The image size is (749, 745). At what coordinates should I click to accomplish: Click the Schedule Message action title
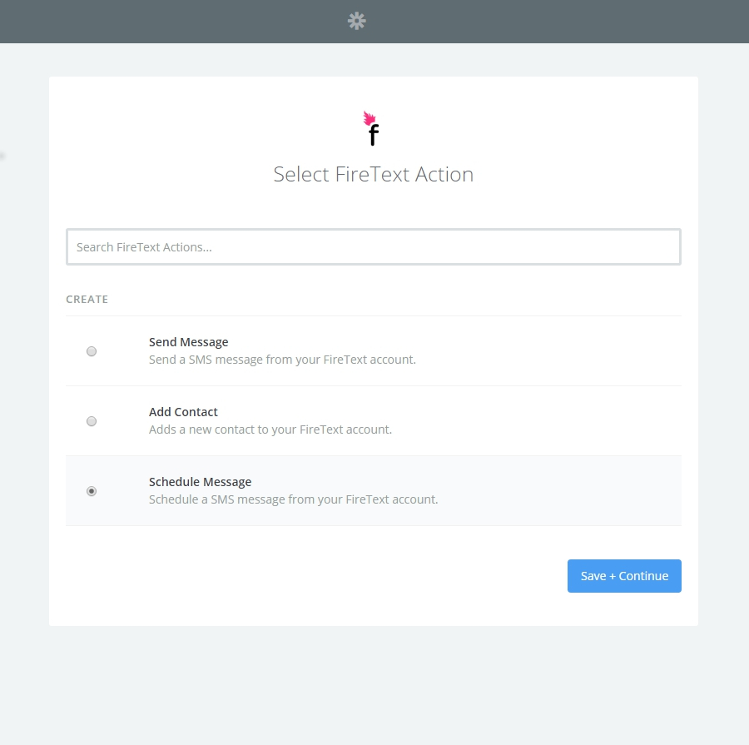pyautogui.click(x=200, y=482)
